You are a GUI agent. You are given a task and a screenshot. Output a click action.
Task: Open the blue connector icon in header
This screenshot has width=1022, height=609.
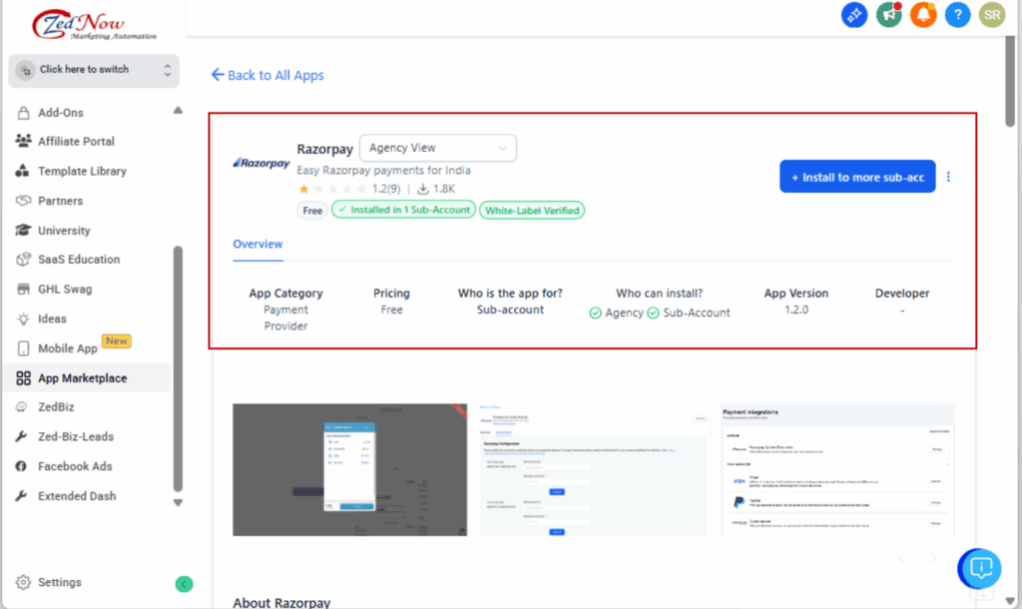(x=854, y=14)
